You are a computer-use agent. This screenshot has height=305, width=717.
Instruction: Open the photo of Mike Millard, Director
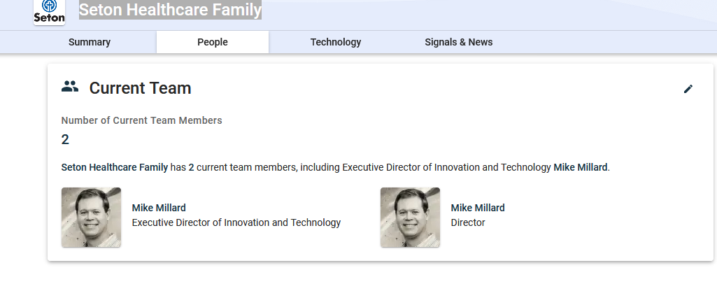coord(410,217)
